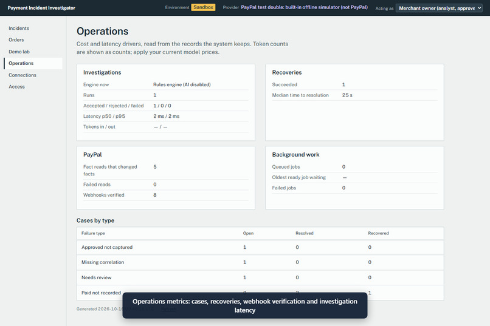490x326 pixels.
Task: Click the Sandbox environment badge
Action: (203, 7)
